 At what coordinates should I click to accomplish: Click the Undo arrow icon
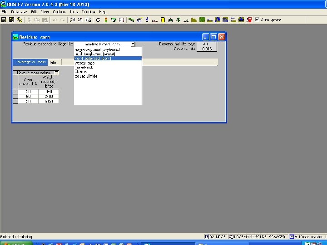(x=54, y=20)
